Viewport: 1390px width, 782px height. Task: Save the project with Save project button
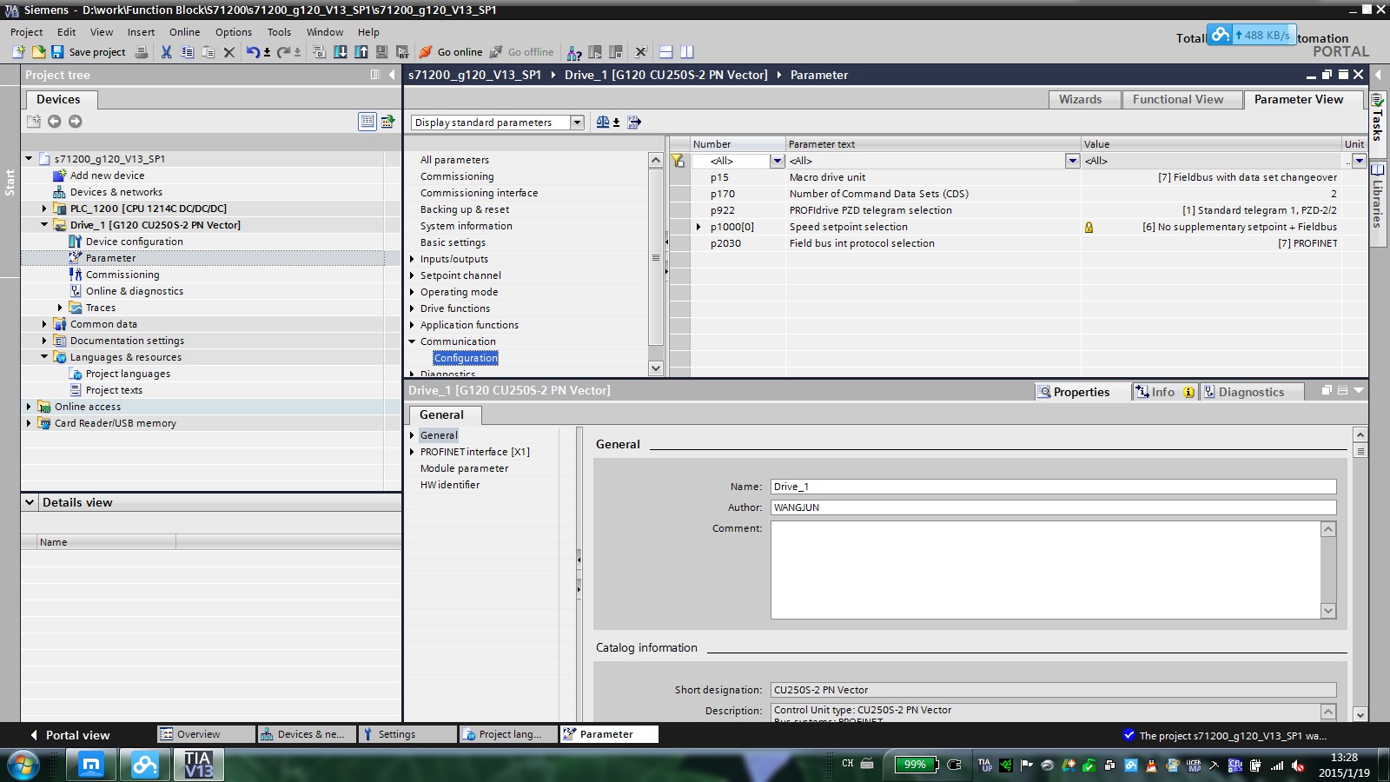click(88, 52)
